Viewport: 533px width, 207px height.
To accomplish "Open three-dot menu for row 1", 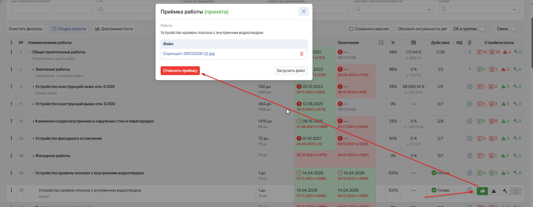I will click(x=11, y=52).
